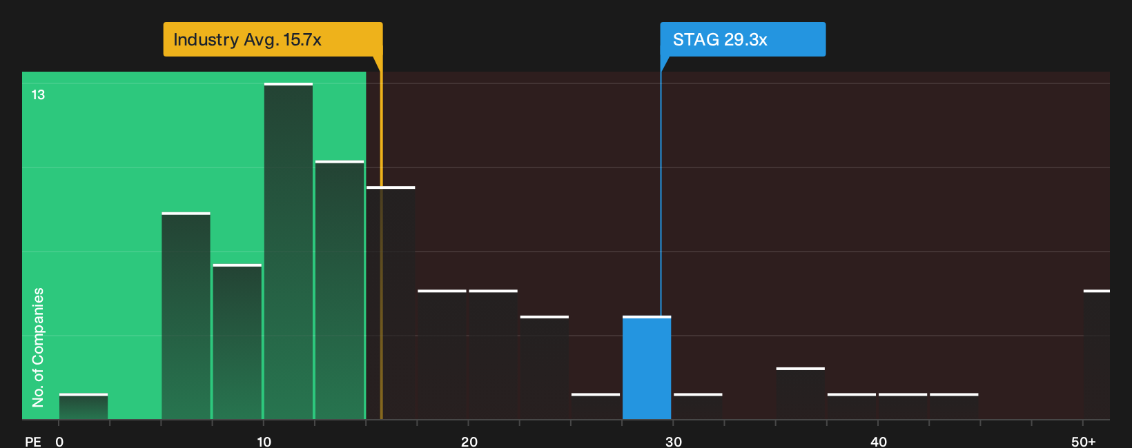The width and height of the screenshot is (1132, 448).
Task: Click the x-axis tick label '30'
Action: 674,441
